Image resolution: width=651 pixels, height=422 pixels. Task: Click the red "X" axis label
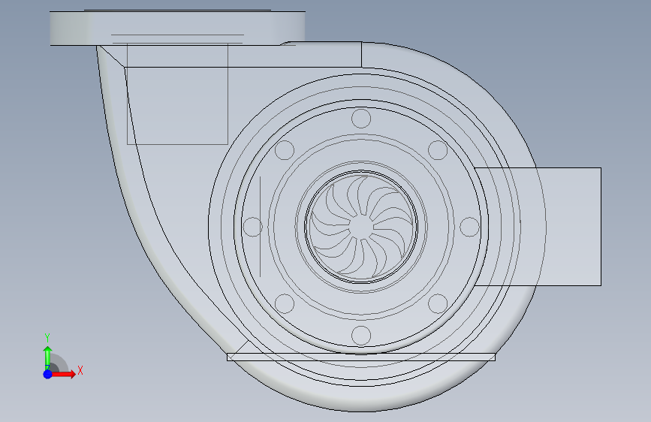click(80, 370)
